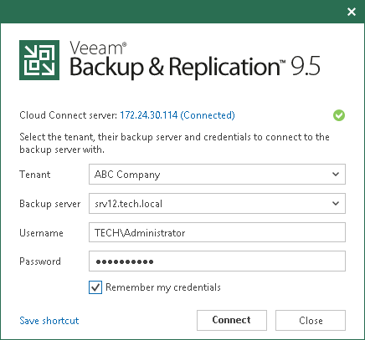Image resolution: width=365 pixels, height=340 pixels.
Task: Click the Veeam logo icon
Action: pyautogui.click(x=39, y=60)
